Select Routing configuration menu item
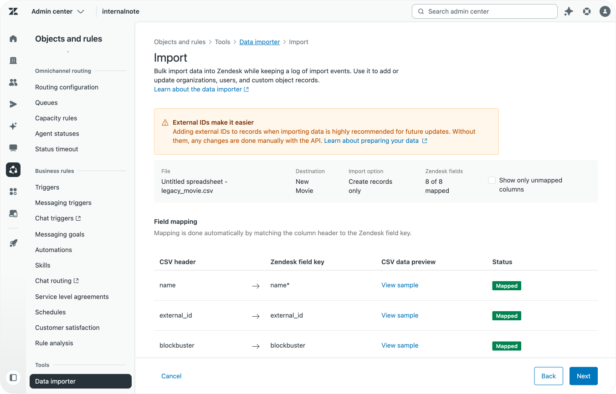Viewport: 616px width, 394px height. click(67, 87)
